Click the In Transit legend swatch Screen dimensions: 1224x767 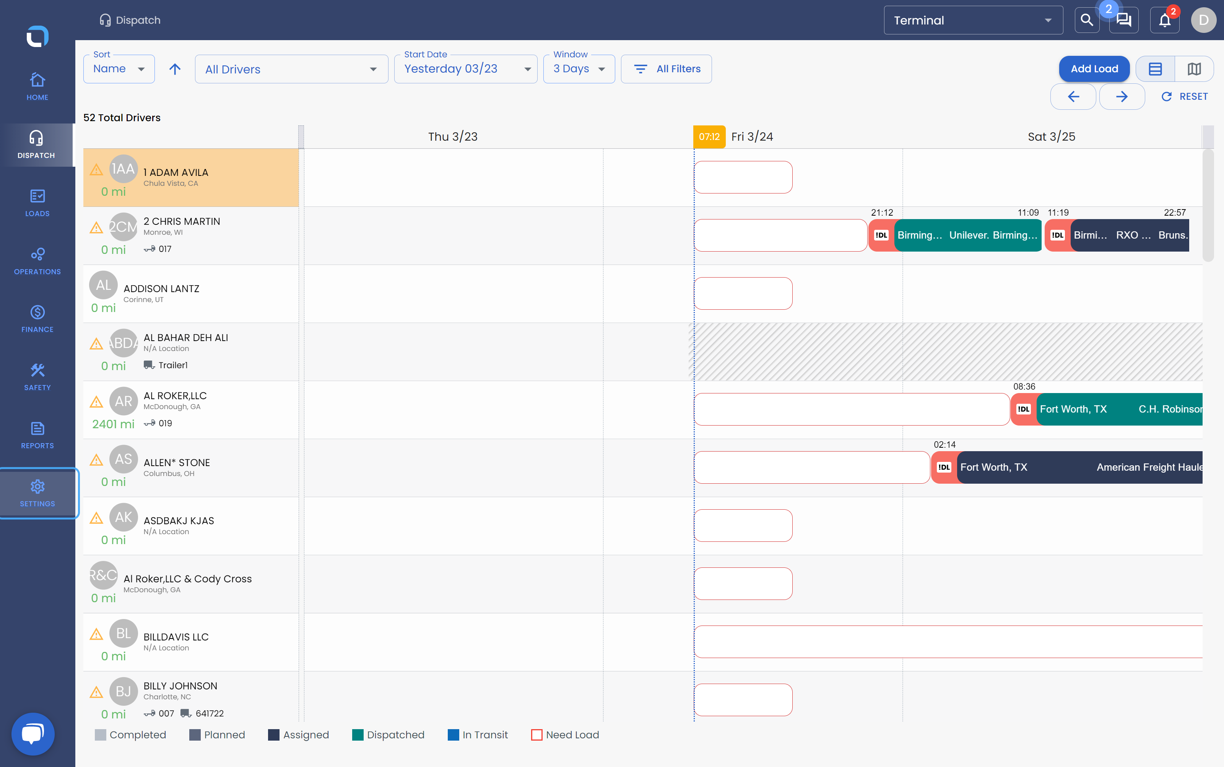tap(453, 734)
